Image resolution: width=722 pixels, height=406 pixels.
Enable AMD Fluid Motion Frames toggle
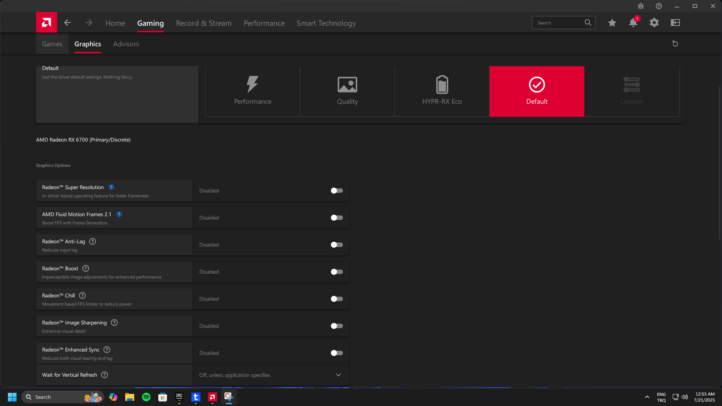coord(337,218)
